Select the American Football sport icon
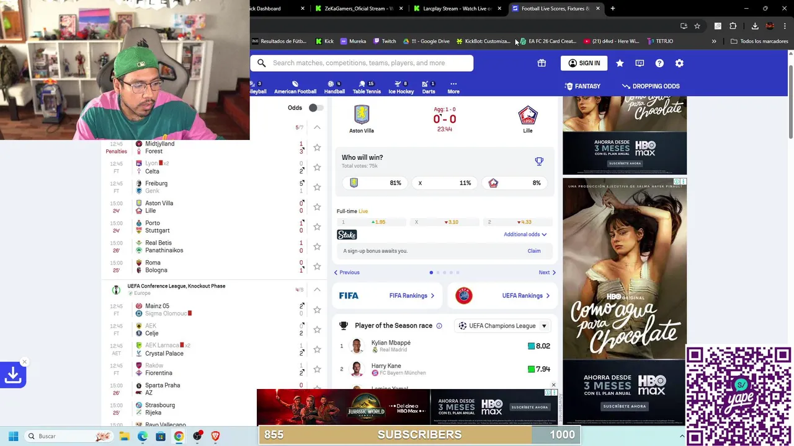This screenshot has width=794, height=446. [295, 87]
